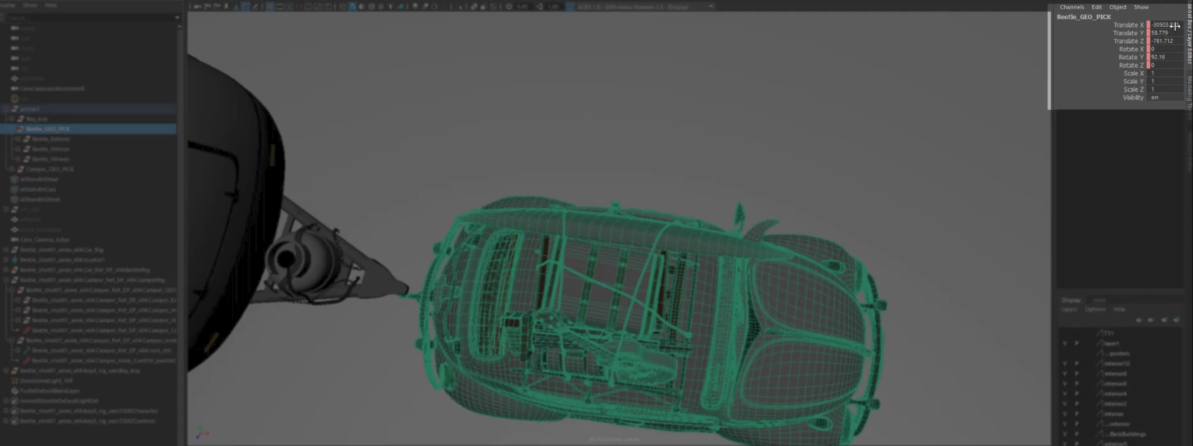The width and height of the screenshot is (1193, 446).
Task: Toggle visibility V for interior10 layer
Action: click(x=1065, y=364)
